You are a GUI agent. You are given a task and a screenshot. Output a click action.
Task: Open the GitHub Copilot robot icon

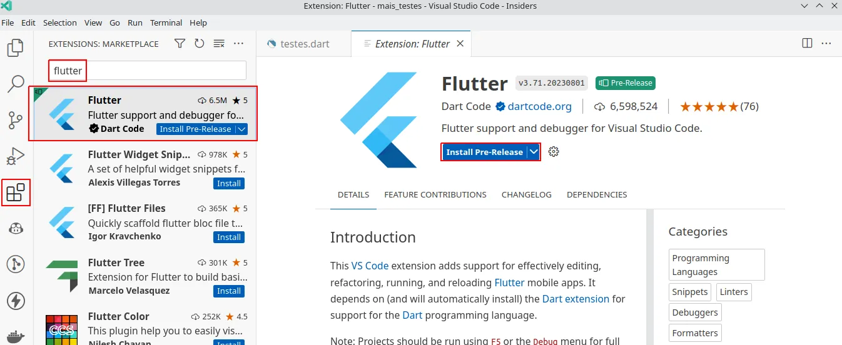[15, 228]
